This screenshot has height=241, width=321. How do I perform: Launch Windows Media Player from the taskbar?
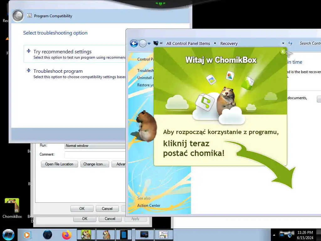pos(27,235)
